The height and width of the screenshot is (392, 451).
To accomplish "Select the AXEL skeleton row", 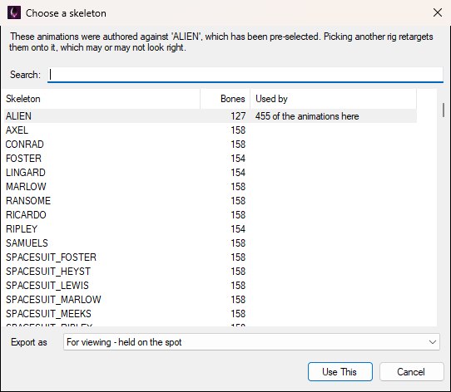I will (211, 130).
